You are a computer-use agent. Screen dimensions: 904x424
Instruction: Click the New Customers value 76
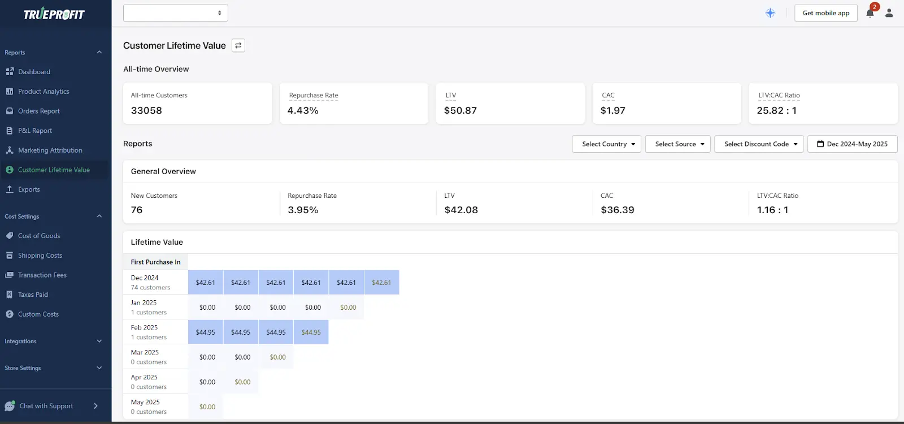tap(137, 210)
